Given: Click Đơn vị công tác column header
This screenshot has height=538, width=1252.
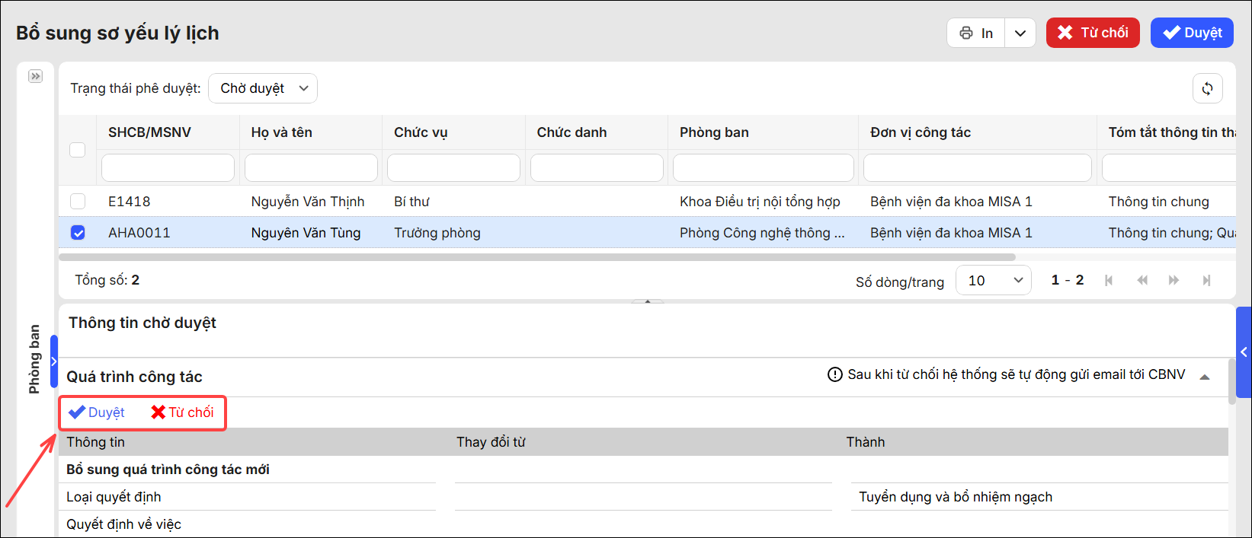Looking at the screenshot, I should (921, 132).
